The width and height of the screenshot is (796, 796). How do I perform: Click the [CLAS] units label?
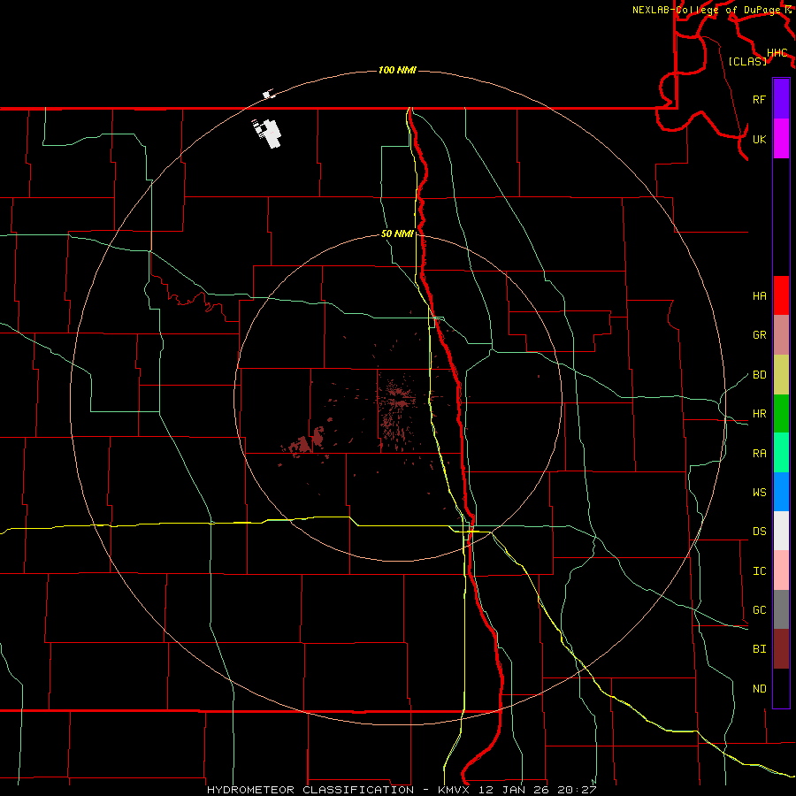(747, 62)
